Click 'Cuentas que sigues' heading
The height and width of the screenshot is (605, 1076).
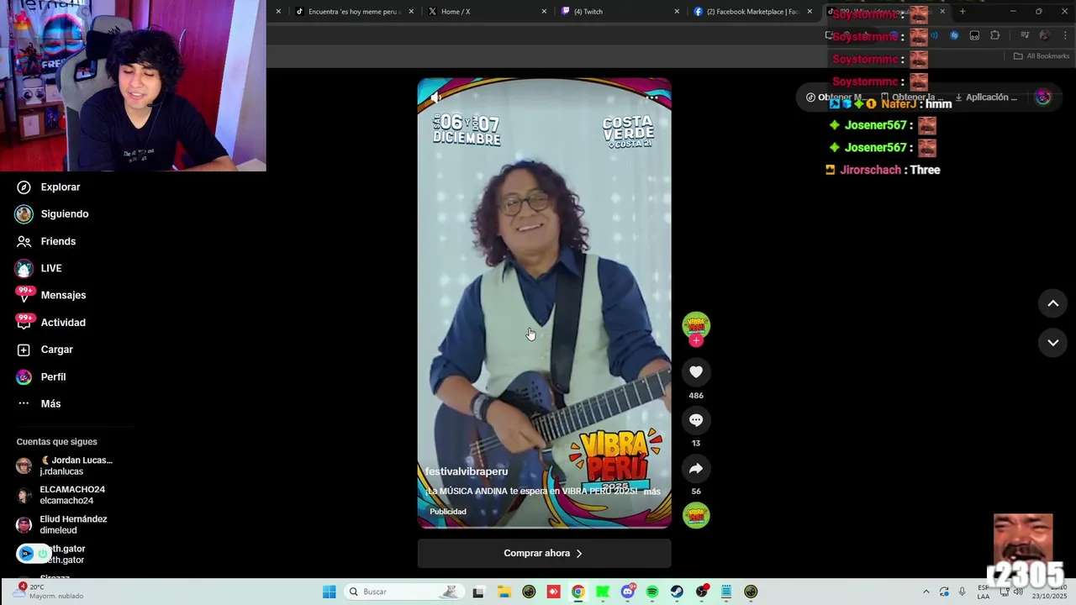(x=56, y=442)
